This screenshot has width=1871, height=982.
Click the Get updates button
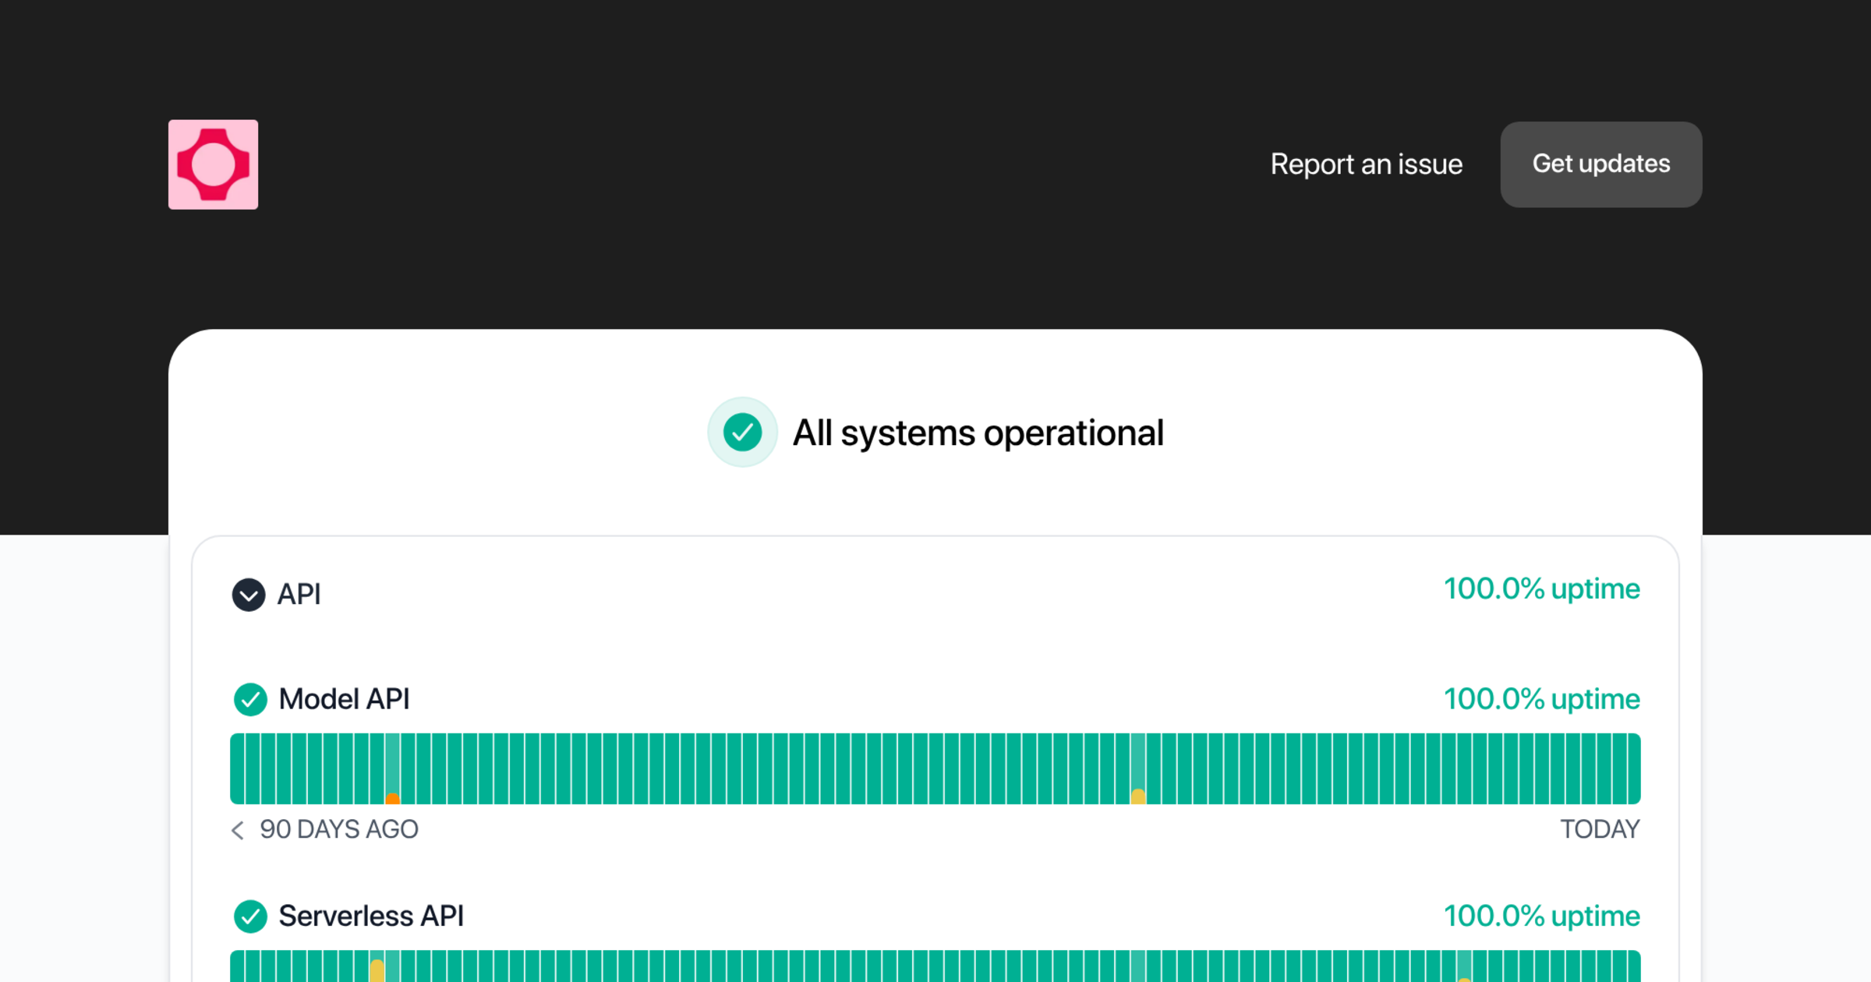(1601, 164)
